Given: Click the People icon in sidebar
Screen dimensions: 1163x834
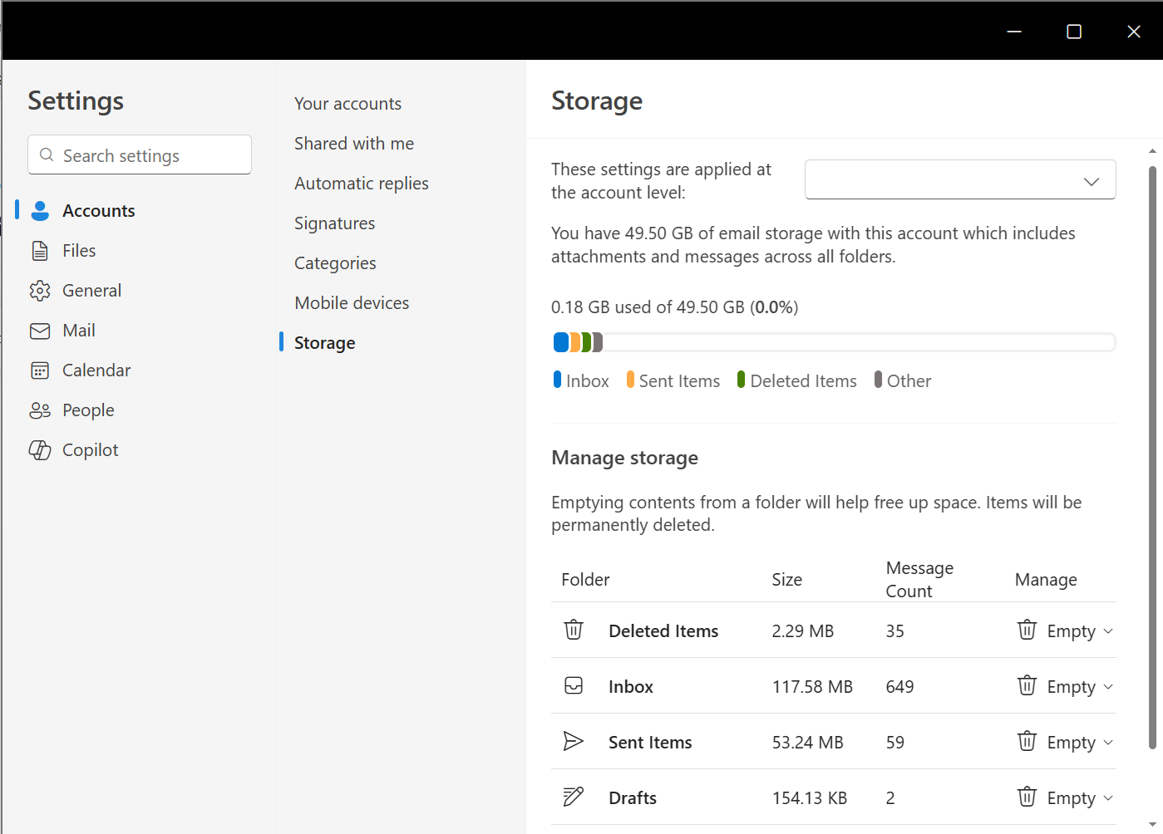Looking at the screenshot, I should click(x=40, y=410).
